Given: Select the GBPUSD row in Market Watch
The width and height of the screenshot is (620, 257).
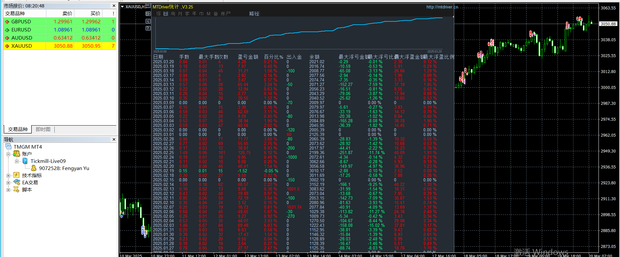Looking at the screenshot, I should [x=60, y=22].
